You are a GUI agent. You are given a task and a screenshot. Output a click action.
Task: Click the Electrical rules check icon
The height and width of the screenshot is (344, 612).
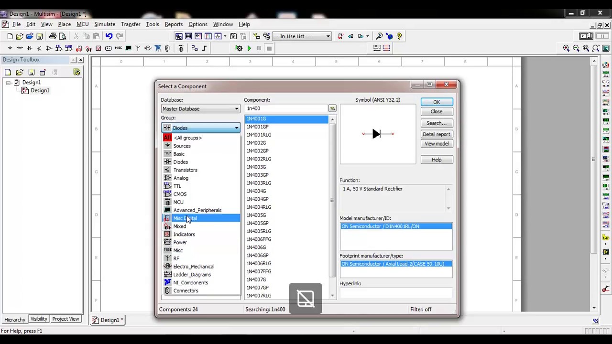point(340,36)
